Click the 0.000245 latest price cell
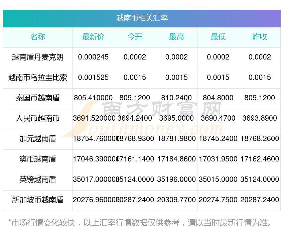Image resolution: width=284 pixels, height=233 pixels. pos(93,57)
